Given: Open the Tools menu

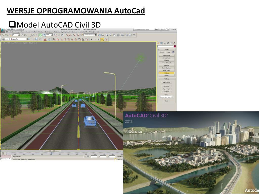Looking at the screenshot, I should click(12, 32).
